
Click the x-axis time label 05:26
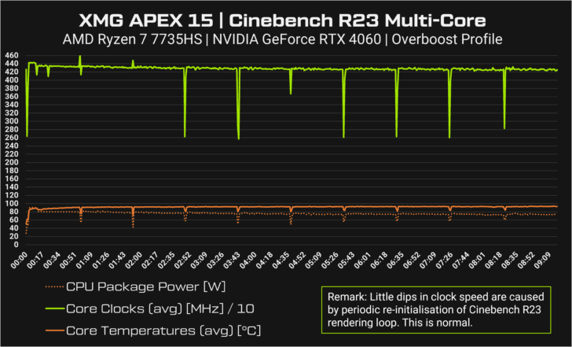pyautogui.click(x=330, y=260)
